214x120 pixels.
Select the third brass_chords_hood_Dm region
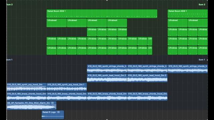point(107,96)
